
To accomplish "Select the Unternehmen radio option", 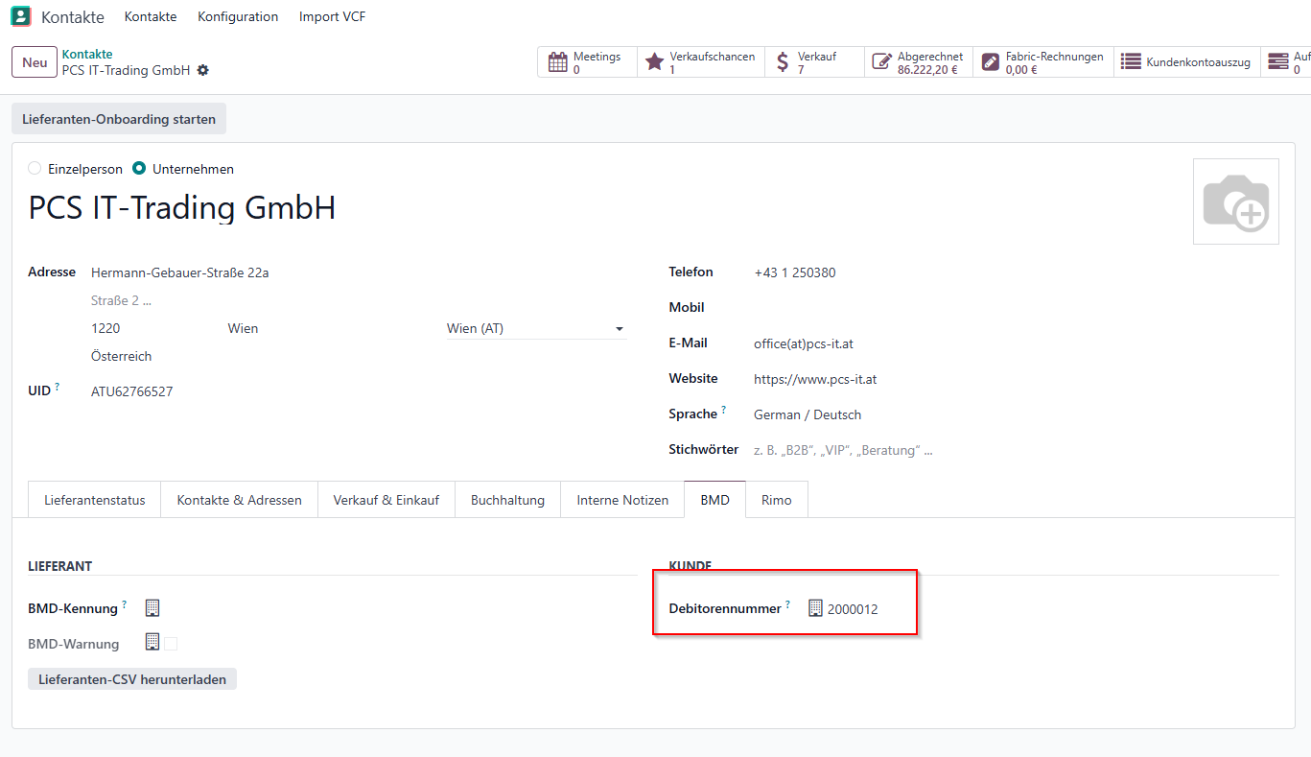I will point(139,169).
